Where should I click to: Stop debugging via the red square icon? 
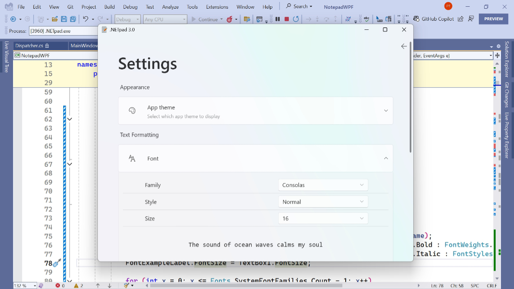pyautogui.click(x=285, y=19)
